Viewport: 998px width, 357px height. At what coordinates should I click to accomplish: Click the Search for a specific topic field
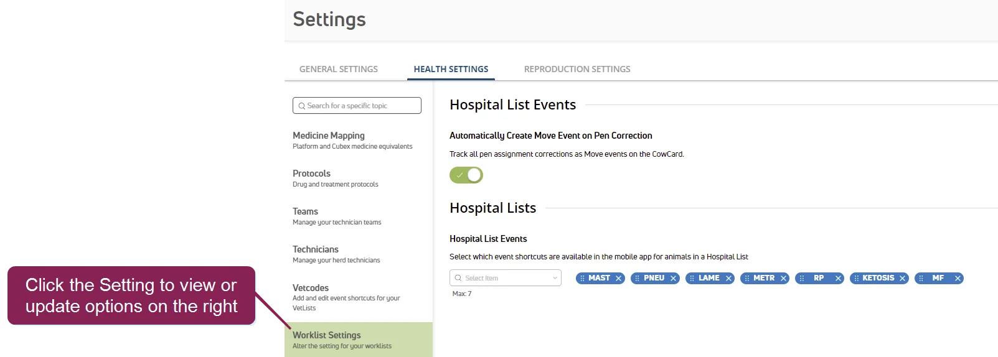click(x=357, y=106)
